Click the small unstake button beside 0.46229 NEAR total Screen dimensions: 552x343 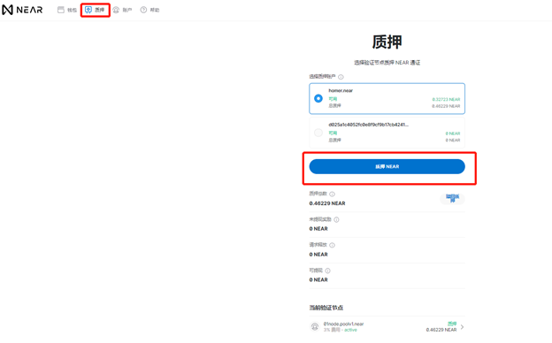click(x=452, y=198)
